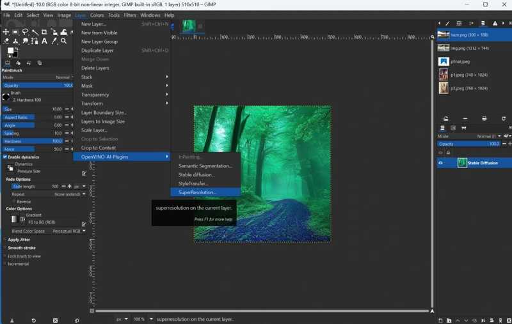Open the Filters menu
Viewport: 512px width, 324px height.
click(x=130, y=15)
